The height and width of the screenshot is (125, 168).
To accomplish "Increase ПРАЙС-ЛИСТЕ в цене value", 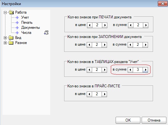I will pyautogui.click(x=104, y=94).
